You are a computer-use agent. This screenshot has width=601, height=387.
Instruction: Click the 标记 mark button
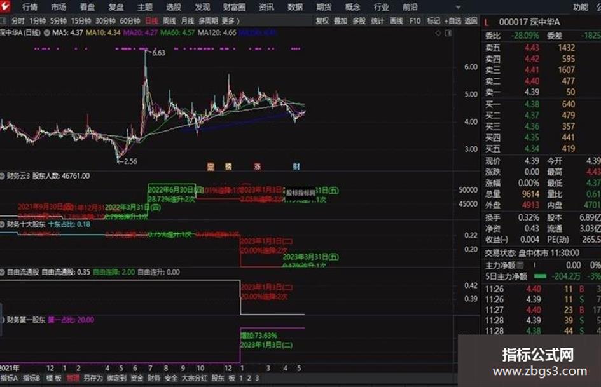434,21
